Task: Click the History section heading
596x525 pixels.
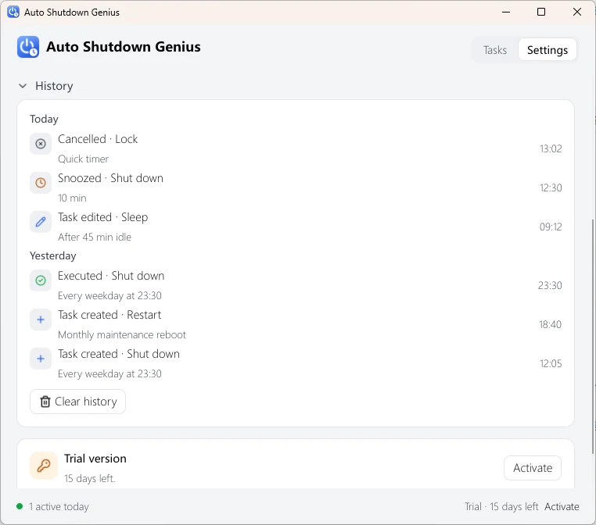Action: 54,86
